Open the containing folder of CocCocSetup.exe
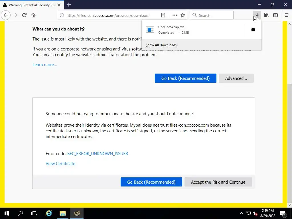Image resolution: width=292 pixels, height=219 pixels. pyautogui.click(x=253, y=30)
